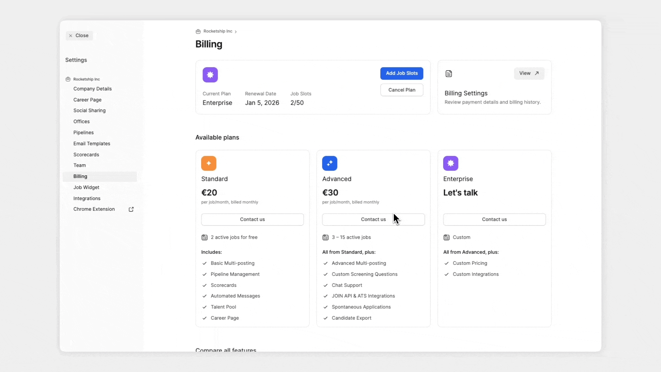The width and height of the screenshot is (661, 372).
Task: Select Integrations in the settings sidebar
Action: 87,198
